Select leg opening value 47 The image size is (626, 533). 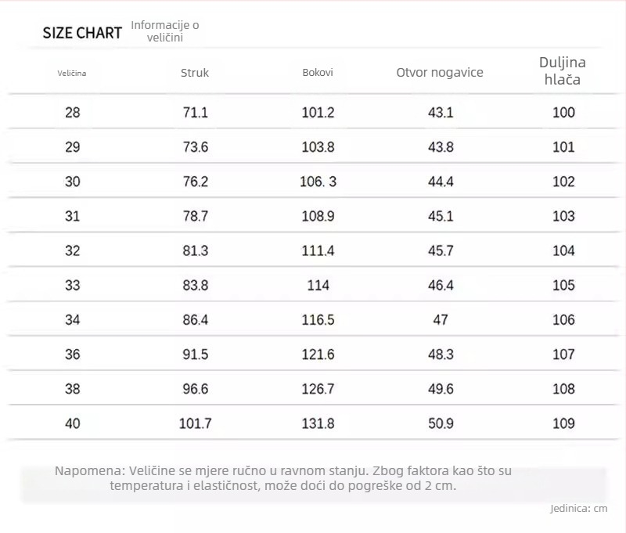tap(441, 320)
